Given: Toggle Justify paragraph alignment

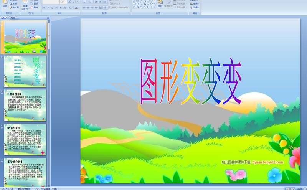Looking at the screenshot, I should tap(96, 7).
